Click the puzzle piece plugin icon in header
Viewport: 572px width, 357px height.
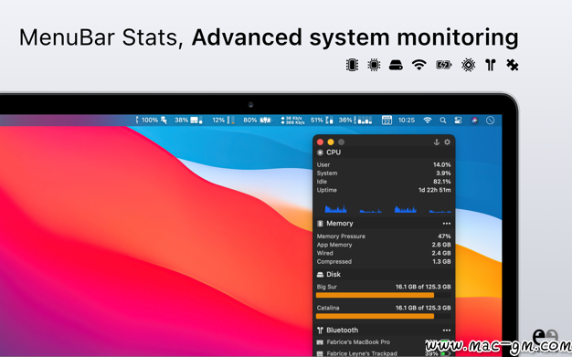pos(513,65)
